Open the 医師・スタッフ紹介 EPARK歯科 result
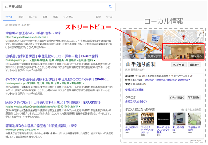Viewport: 208px width, 145px height. pos(53,103)
